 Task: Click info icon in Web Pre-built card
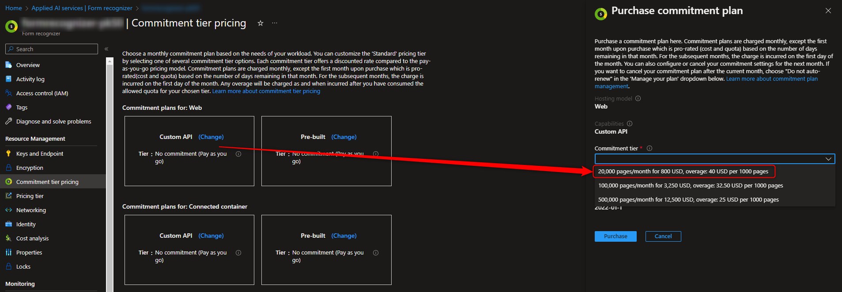coord(376,154)
